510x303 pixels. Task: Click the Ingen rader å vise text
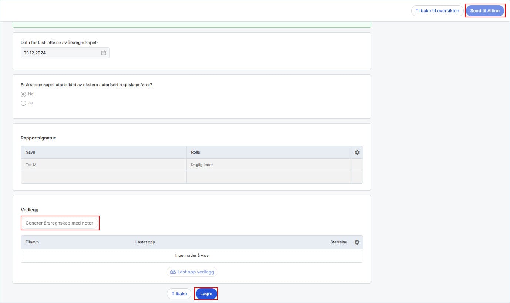pos(192,255)
